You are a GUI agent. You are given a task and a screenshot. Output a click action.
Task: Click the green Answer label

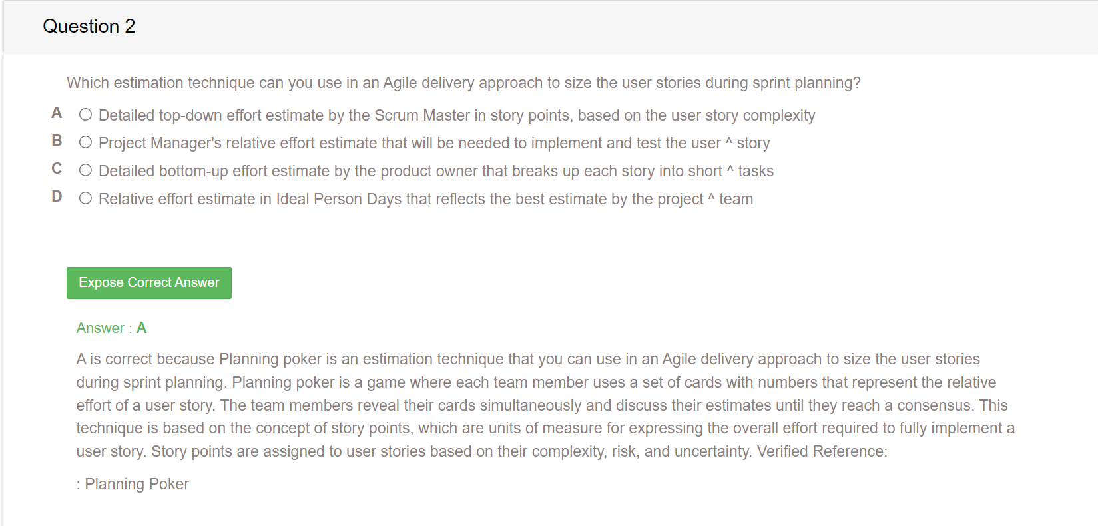click(101, 328)
